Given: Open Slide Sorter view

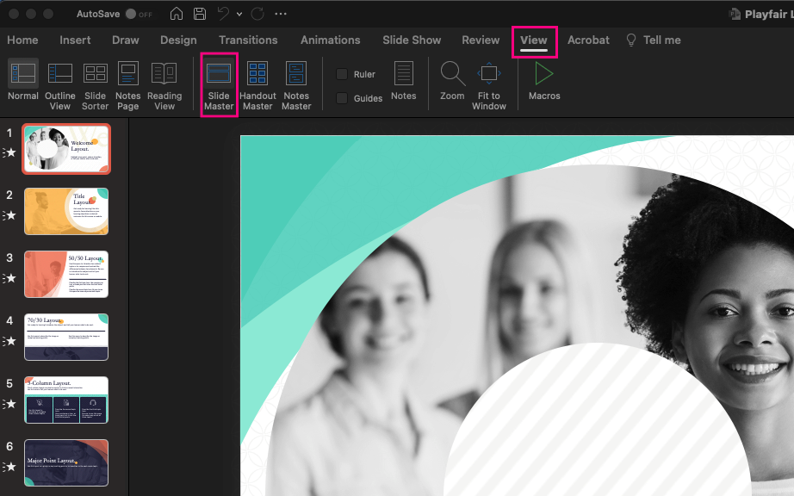Looking at the screenshot, I should point(95,82).
